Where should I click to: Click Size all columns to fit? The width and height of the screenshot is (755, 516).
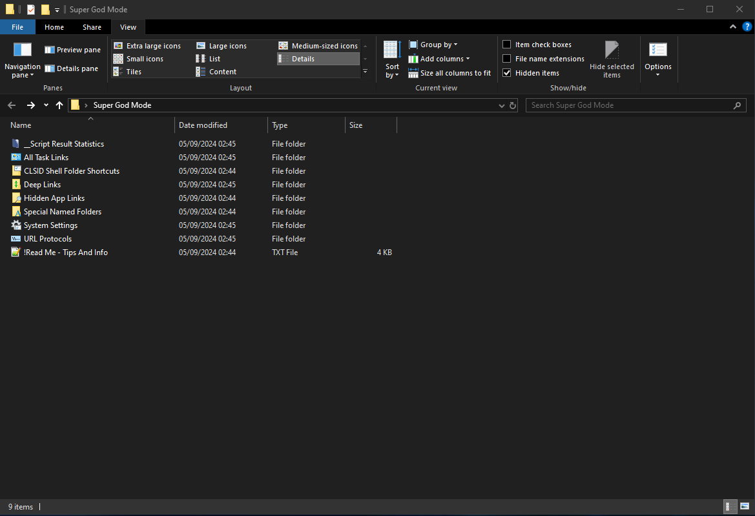point(450,73)
